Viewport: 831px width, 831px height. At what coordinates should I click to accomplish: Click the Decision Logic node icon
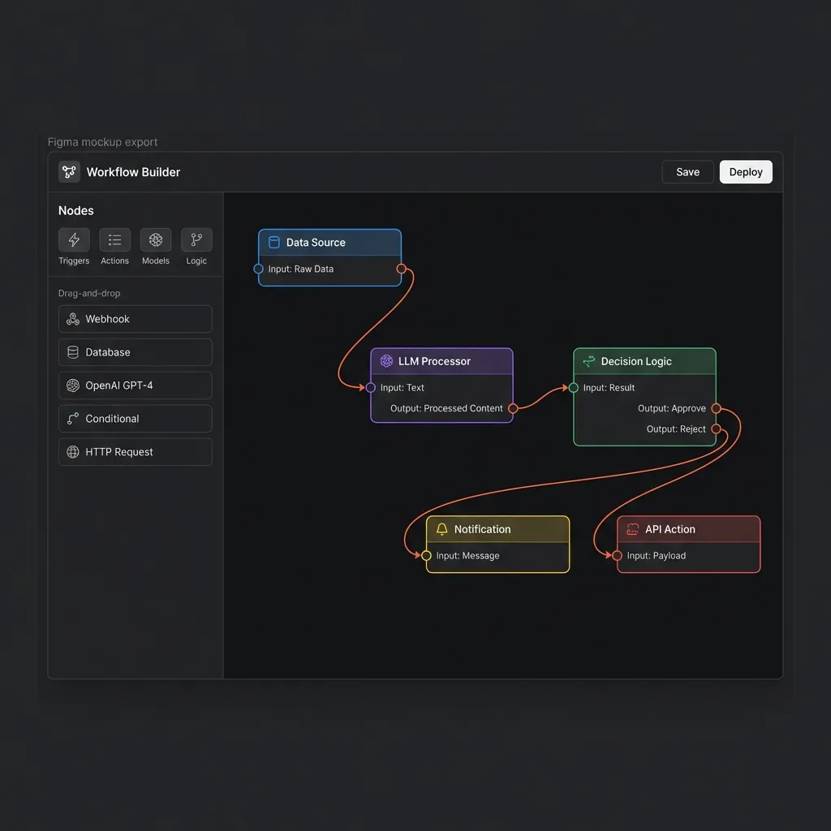coord(589,361)
